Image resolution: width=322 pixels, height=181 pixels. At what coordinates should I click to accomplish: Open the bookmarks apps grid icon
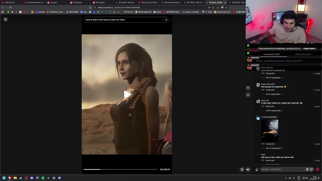3,12
